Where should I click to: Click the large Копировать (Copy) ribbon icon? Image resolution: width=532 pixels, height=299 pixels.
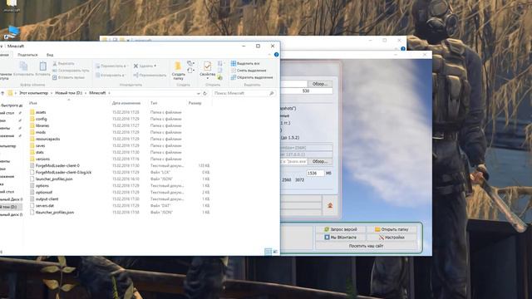pos(23,66)
